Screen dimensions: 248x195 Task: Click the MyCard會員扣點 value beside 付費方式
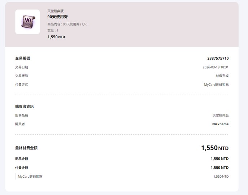[x=216, y=84]
